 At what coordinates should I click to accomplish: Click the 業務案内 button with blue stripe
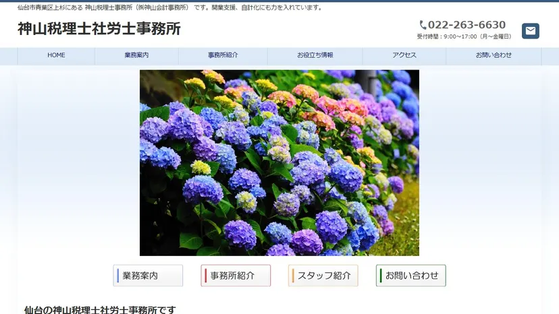[148, 276]
